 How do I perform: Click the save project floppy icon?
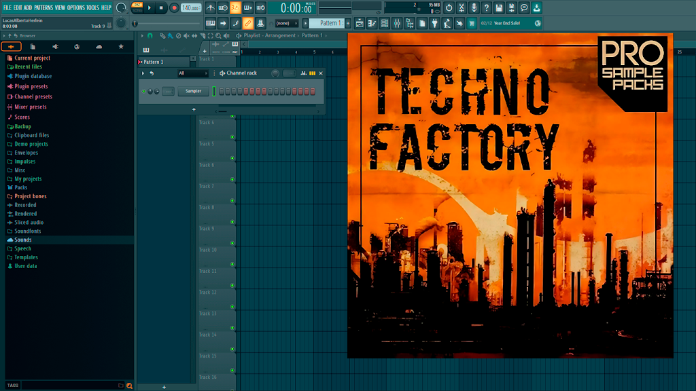[499, 7]
